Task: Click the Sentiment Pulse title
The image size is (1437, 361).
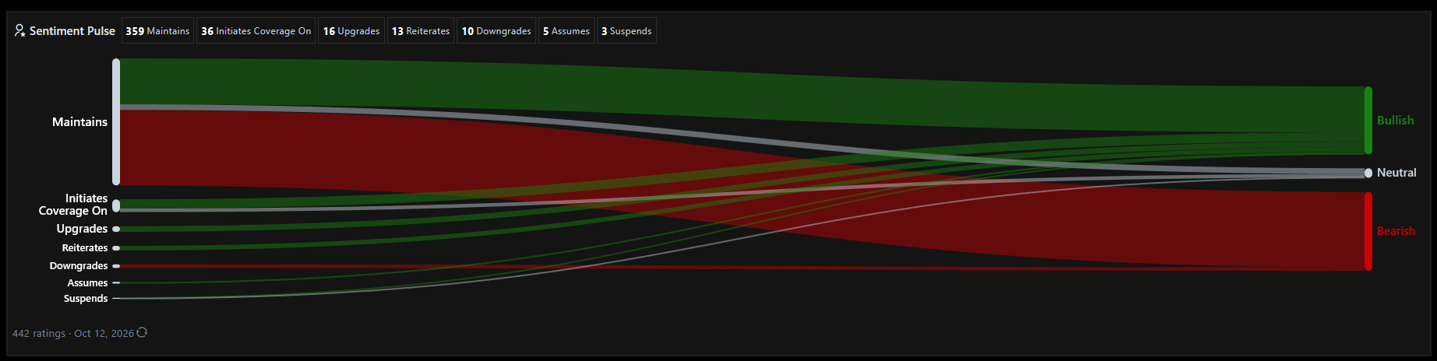Action: 72,30
